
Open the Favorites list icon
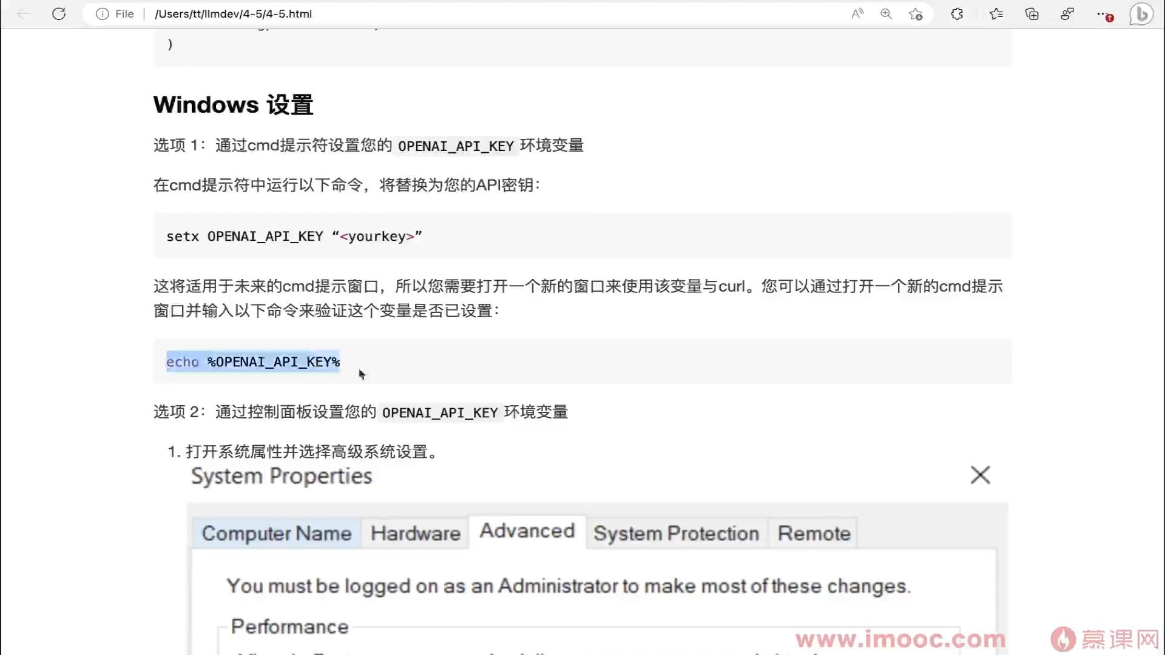996,13
